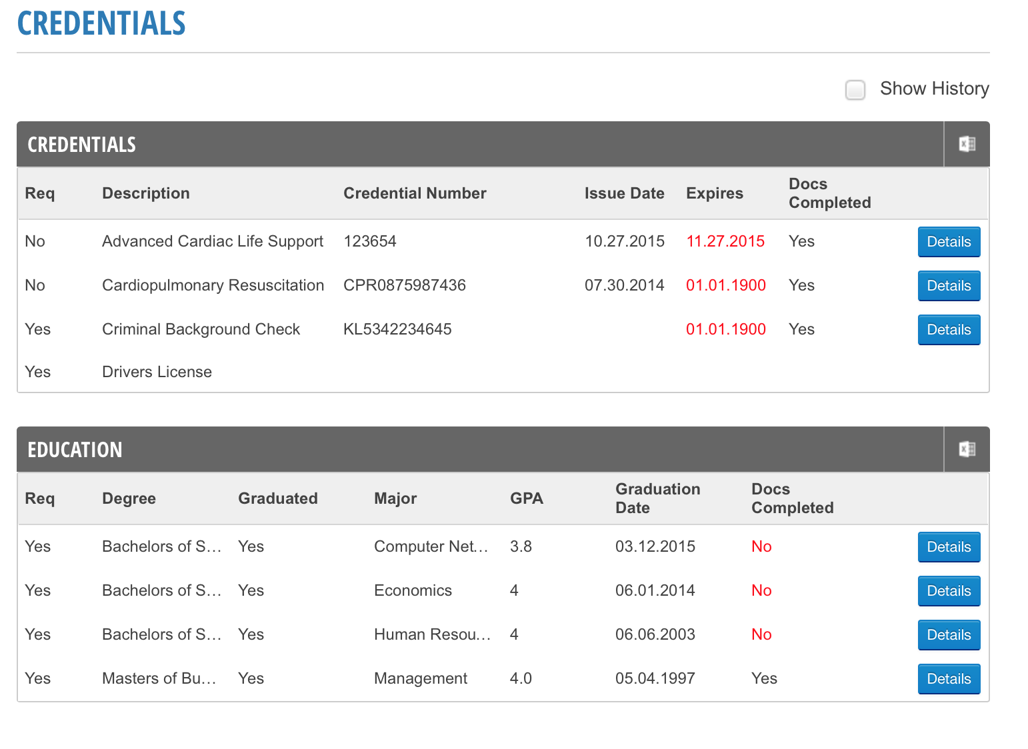Export the Credentials table to Excel
This screenshot has width=1028, height=749.
click(x=967, y=144)
